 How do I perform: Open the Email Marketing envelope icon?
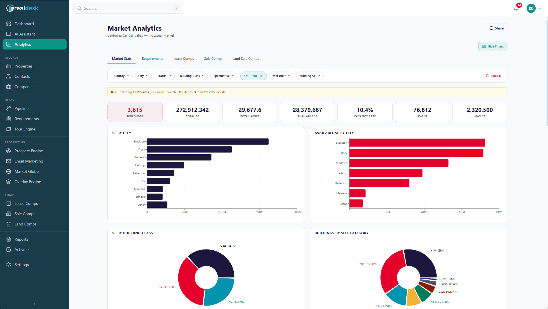pos(9,161)
